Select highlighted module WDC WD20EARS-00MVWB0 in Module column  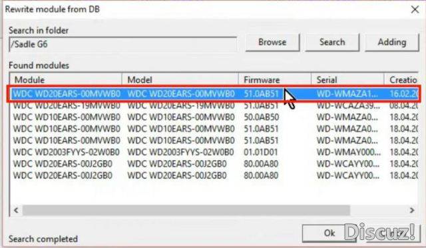(x=67, y=94)
